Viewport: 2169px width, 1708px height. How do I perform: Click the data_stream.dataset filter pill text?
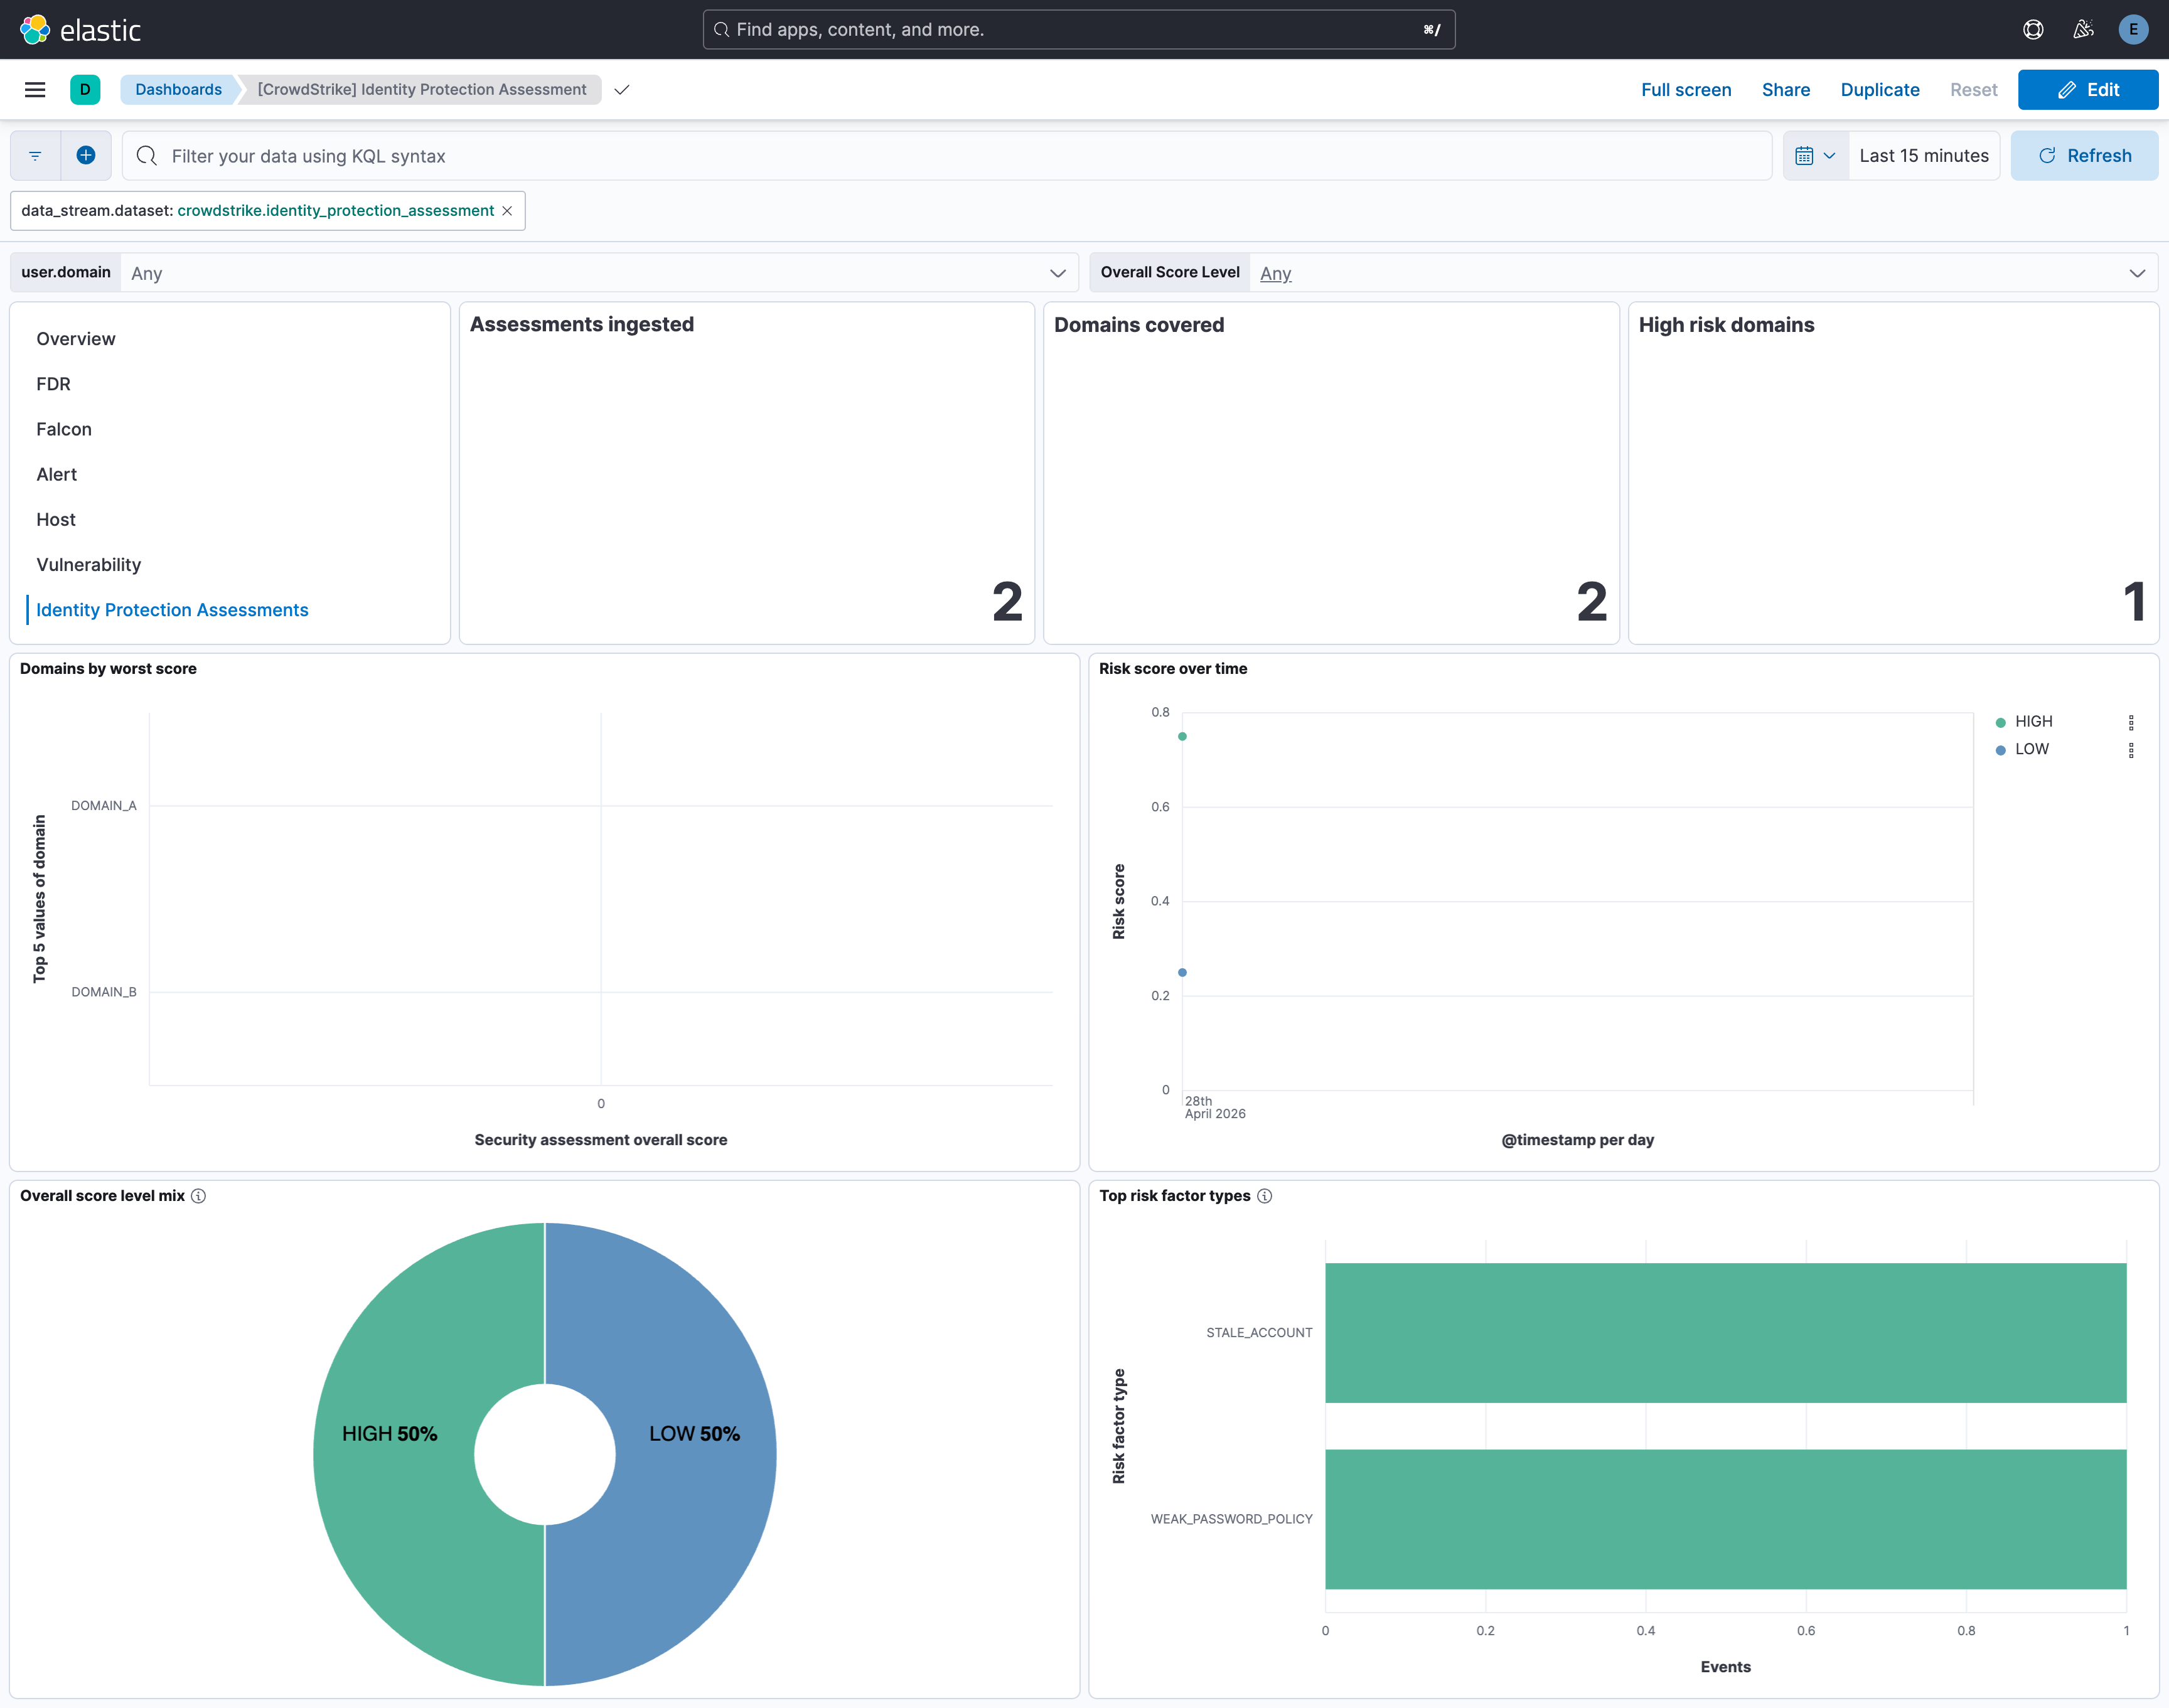point(258,211)
